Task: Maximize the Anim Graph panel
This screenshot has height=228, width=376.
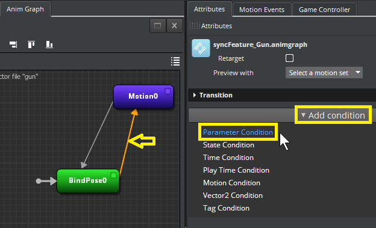Action: pos(157,26)
